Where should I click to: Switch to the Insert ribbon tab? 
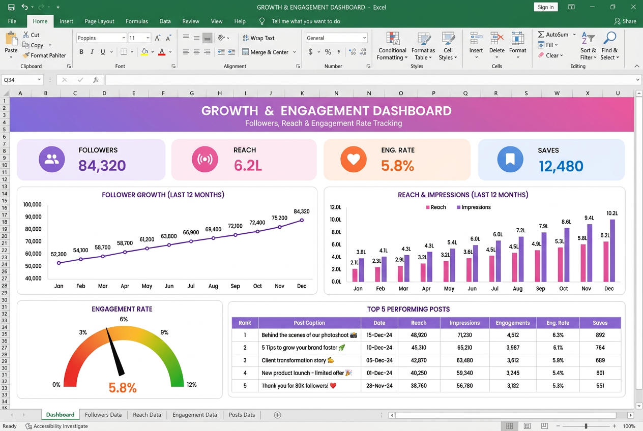[66, 21]
